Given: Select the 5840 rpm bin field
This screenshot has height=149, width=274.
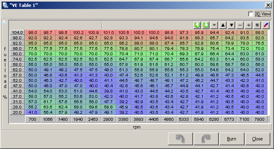Looking at the screenshot, I should [x=199, y=119].
